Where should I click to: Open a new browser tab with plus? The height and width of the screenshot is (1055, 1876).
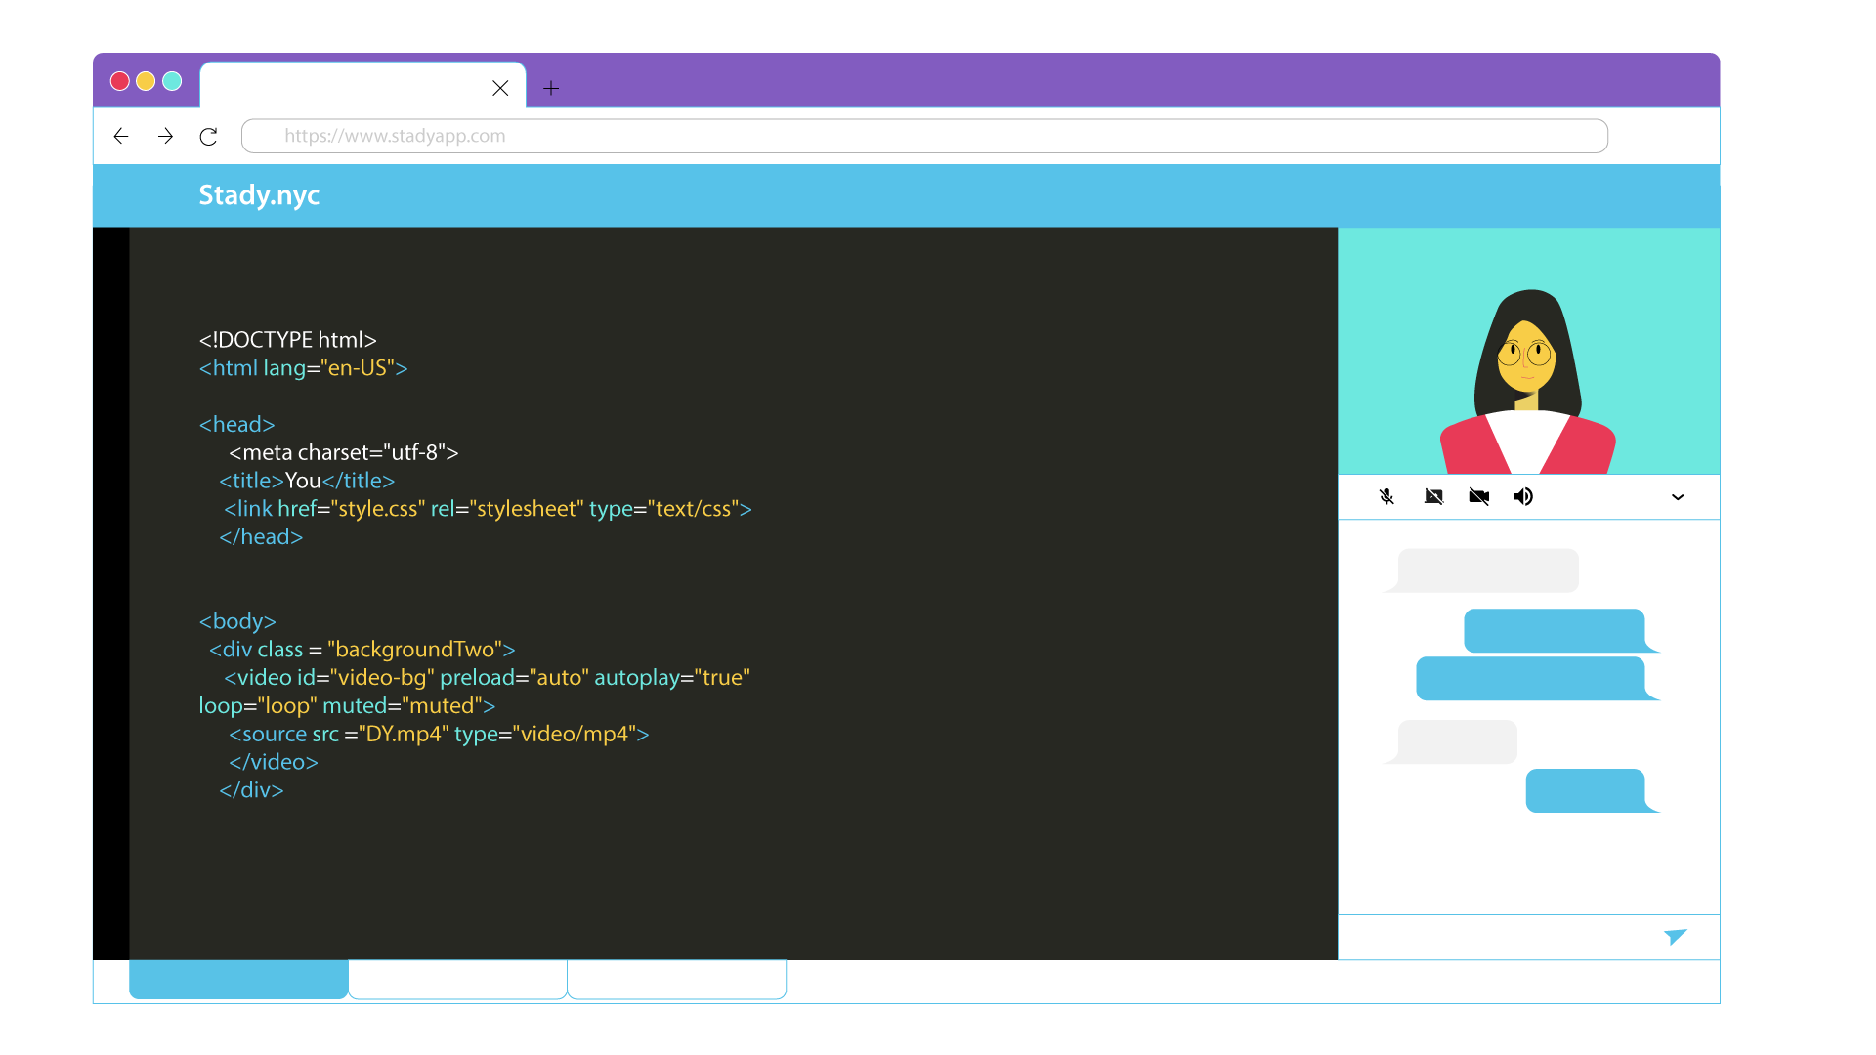click(551, 88)
